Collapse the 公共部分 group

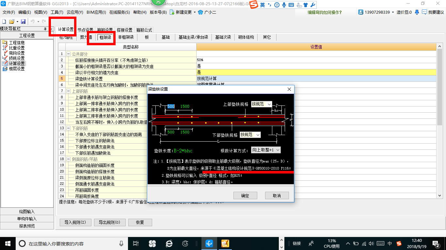[68, 54]
